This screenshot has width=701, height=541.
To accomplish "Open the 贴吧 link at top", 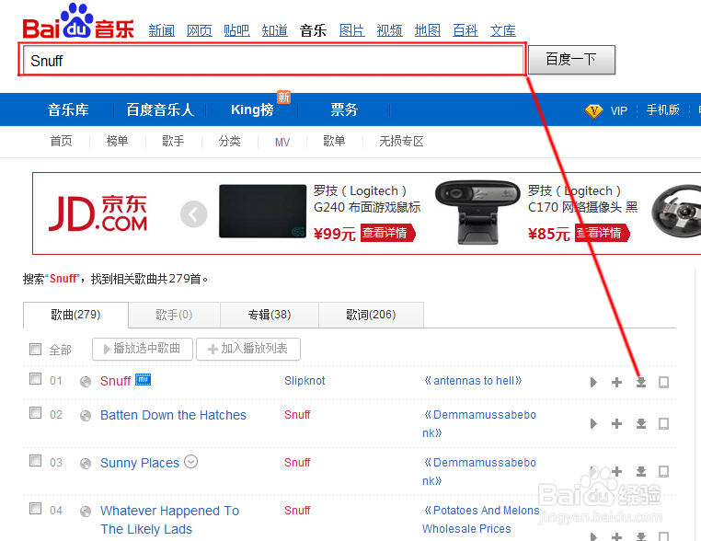I will [x=236, y=30].
